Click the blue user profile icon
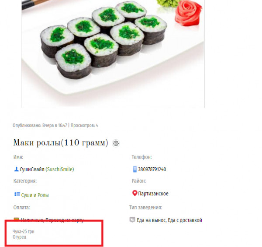Screen dimensions: 262x247 [16, 169]
